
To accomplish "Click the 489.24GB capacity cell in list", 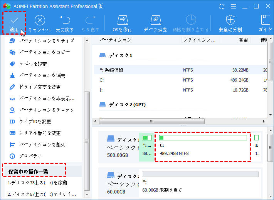I will (239, 80).
